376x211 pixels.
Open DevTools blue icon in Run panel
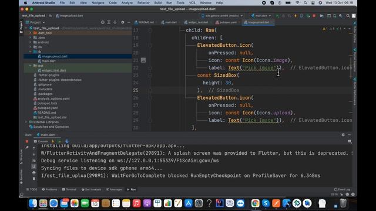tap(67, 141)
